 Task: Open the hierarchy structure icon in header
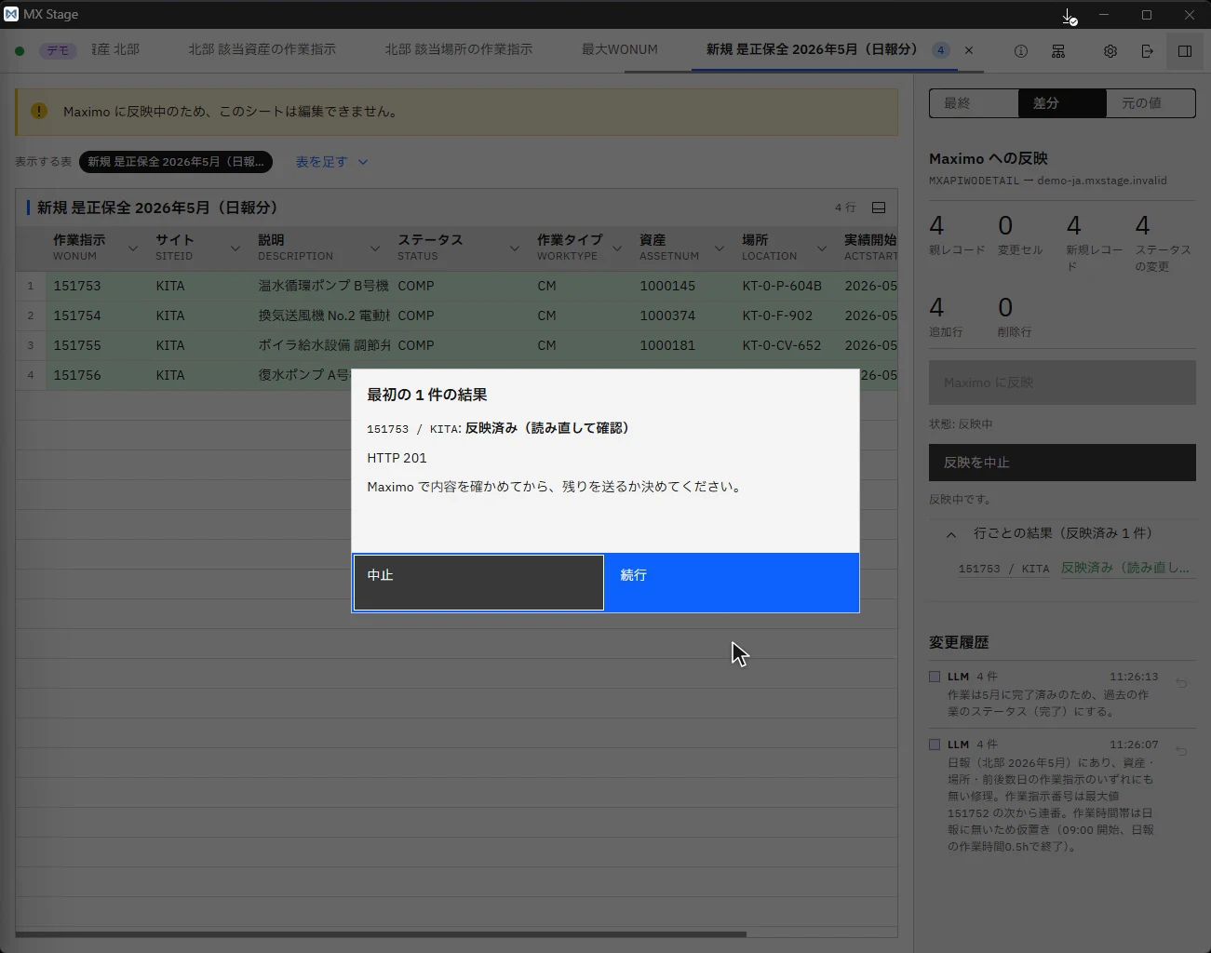(1058, 51)
